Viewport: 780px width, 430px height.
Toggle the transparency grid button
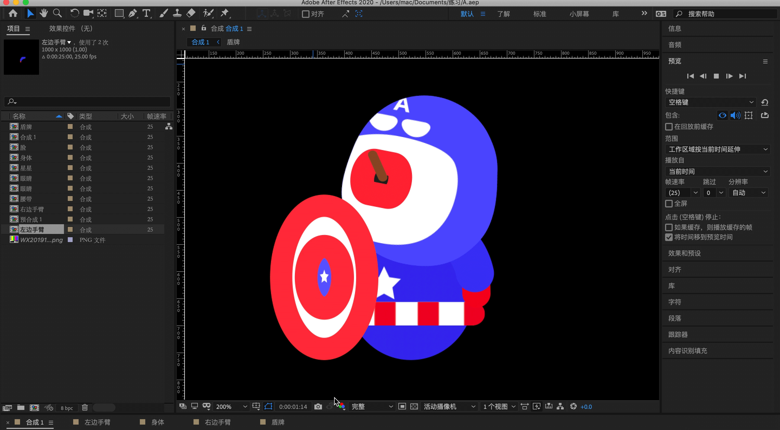[x=414, y=407]
